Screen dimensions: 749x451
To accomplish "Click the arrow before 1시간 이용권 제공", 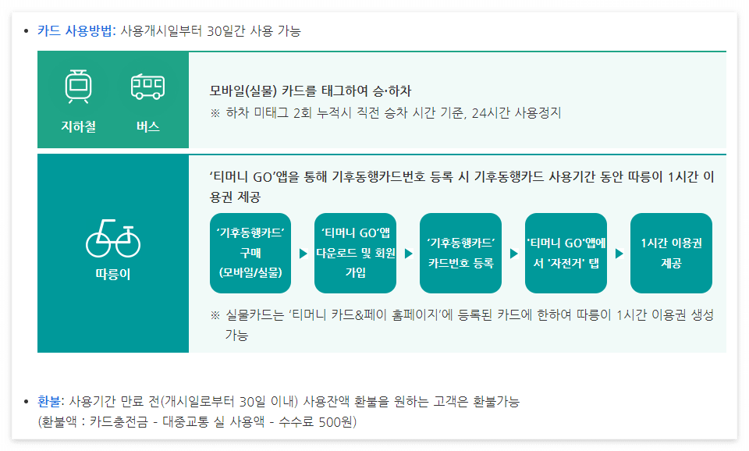I will [x=619, y=253].
